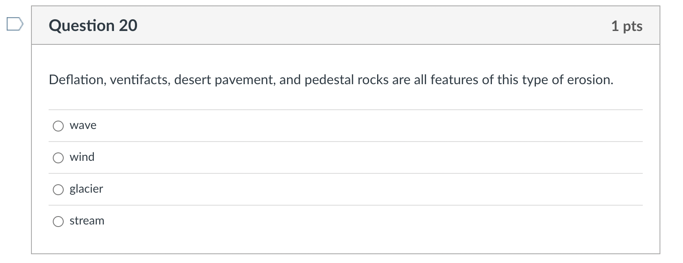683x263 pixels.
Task: Click inside the Question 20 header bar
Action: point(335,25)
